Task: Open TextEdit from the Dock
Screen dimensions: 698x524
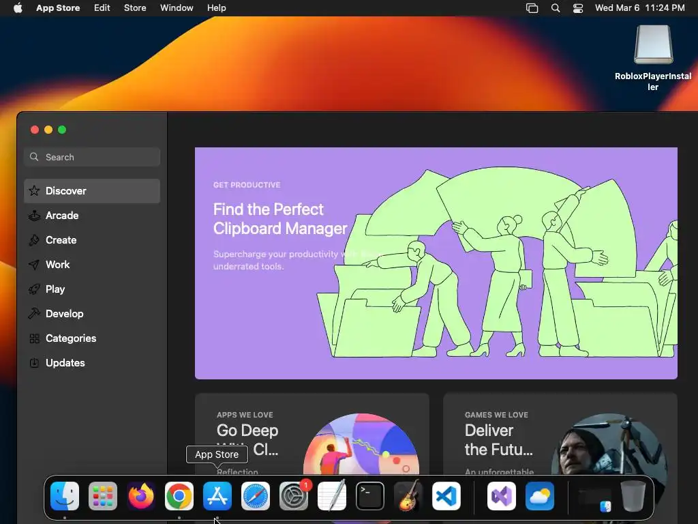Action: pos(332,496)
